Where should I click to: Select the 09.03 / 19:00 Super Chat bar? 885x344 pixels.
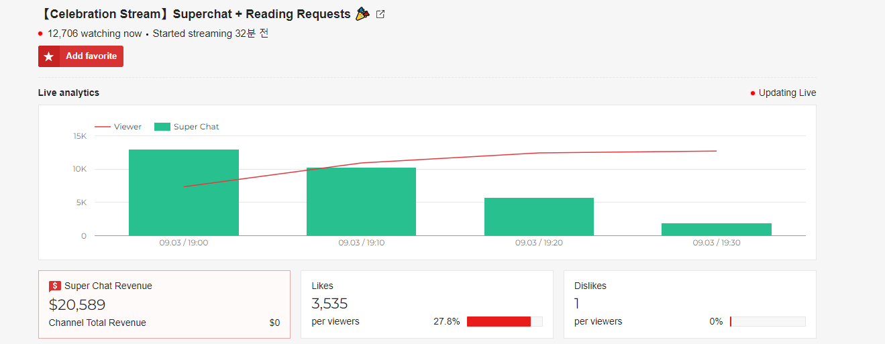click(184, 192)
